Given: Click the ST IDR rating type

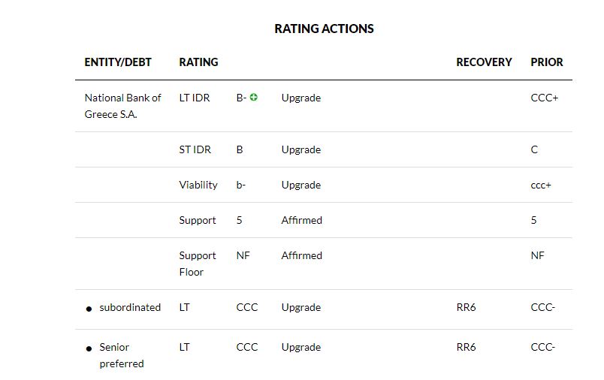Looking at the screenshot, I should 195,149.
